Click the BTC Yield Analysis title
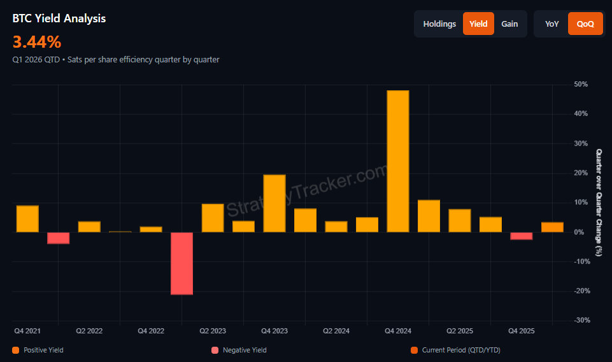612x362 pixels. tap(59, 18)
